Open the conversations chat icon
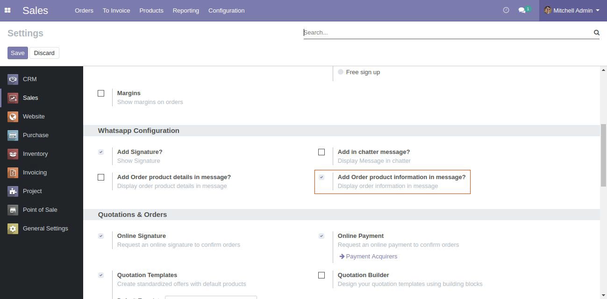The image size is (607, 299). coord(522,10)
